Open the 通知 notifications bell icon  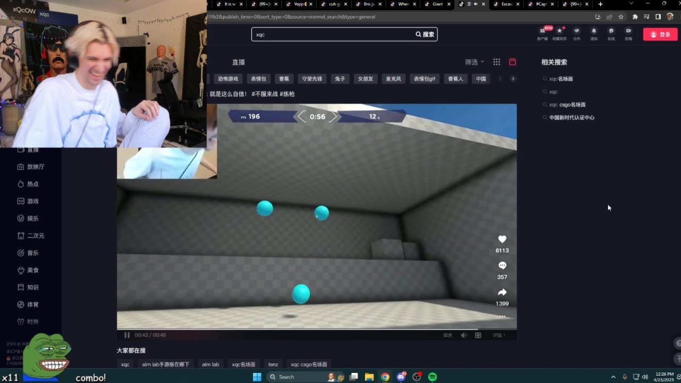pyautogui.click(x=594, y=33)
